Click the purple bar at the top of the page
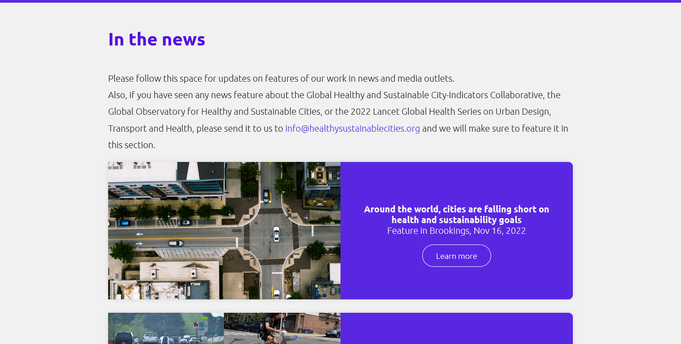The height and width of the screenshot is (344, 681). click(340, 1)
